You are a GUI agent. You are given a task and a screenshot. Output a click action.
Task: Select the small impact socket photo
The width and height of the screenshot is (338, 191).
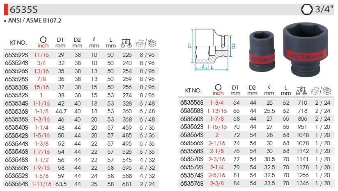click(262, 52)
